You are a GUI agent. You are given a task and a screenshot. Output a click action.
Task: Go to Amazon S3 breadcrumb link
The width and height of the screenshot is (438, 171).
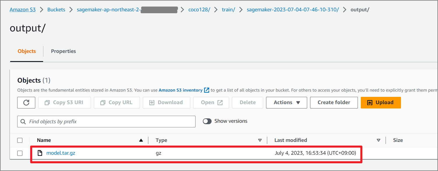23,10
